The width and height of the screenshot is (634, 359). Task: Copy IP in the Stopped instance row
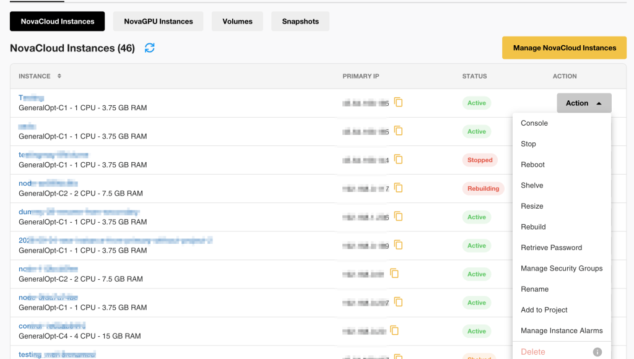(398, 159)
